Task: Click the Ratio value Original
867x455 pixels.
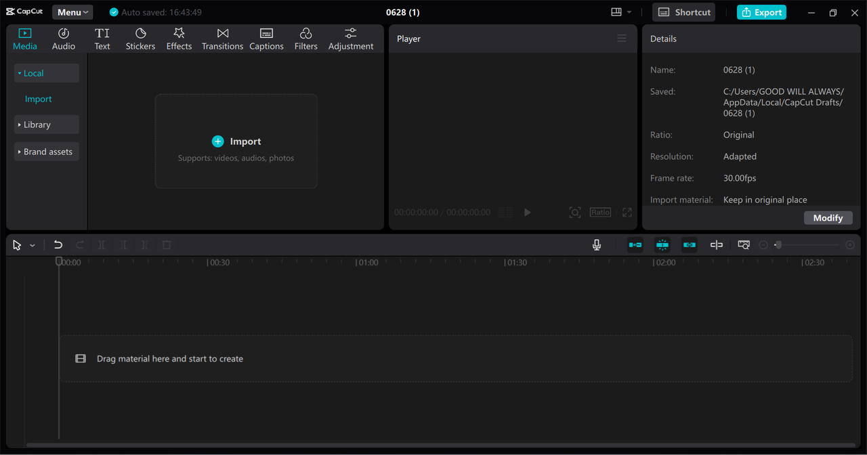Action: (x=738, y=135)
